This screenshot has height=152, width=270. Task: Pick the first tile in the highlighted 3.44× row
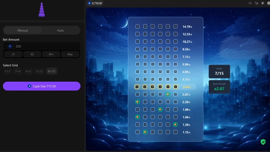[137, 87]
